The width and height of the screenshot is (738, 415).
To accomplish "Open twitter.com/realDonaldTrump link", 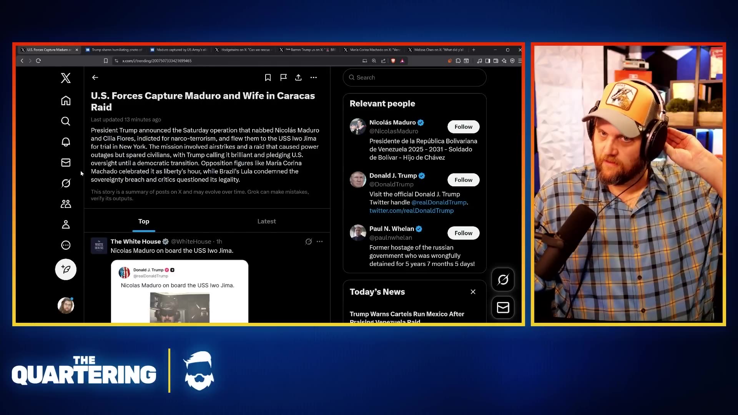I will (411, 211).
